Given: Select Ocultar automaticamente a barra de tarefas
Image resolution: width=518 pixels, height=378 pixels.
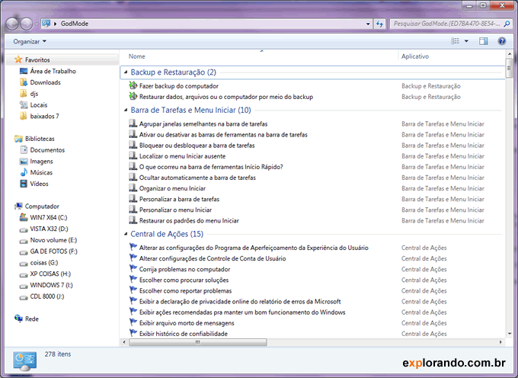Looking at the screenshot, I should (197, 178).
